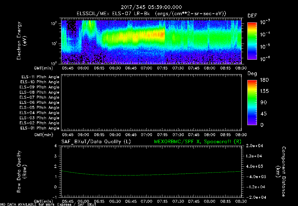Click the Component Distance (km) axis label
Screen dimensions: 298x206
281,172
